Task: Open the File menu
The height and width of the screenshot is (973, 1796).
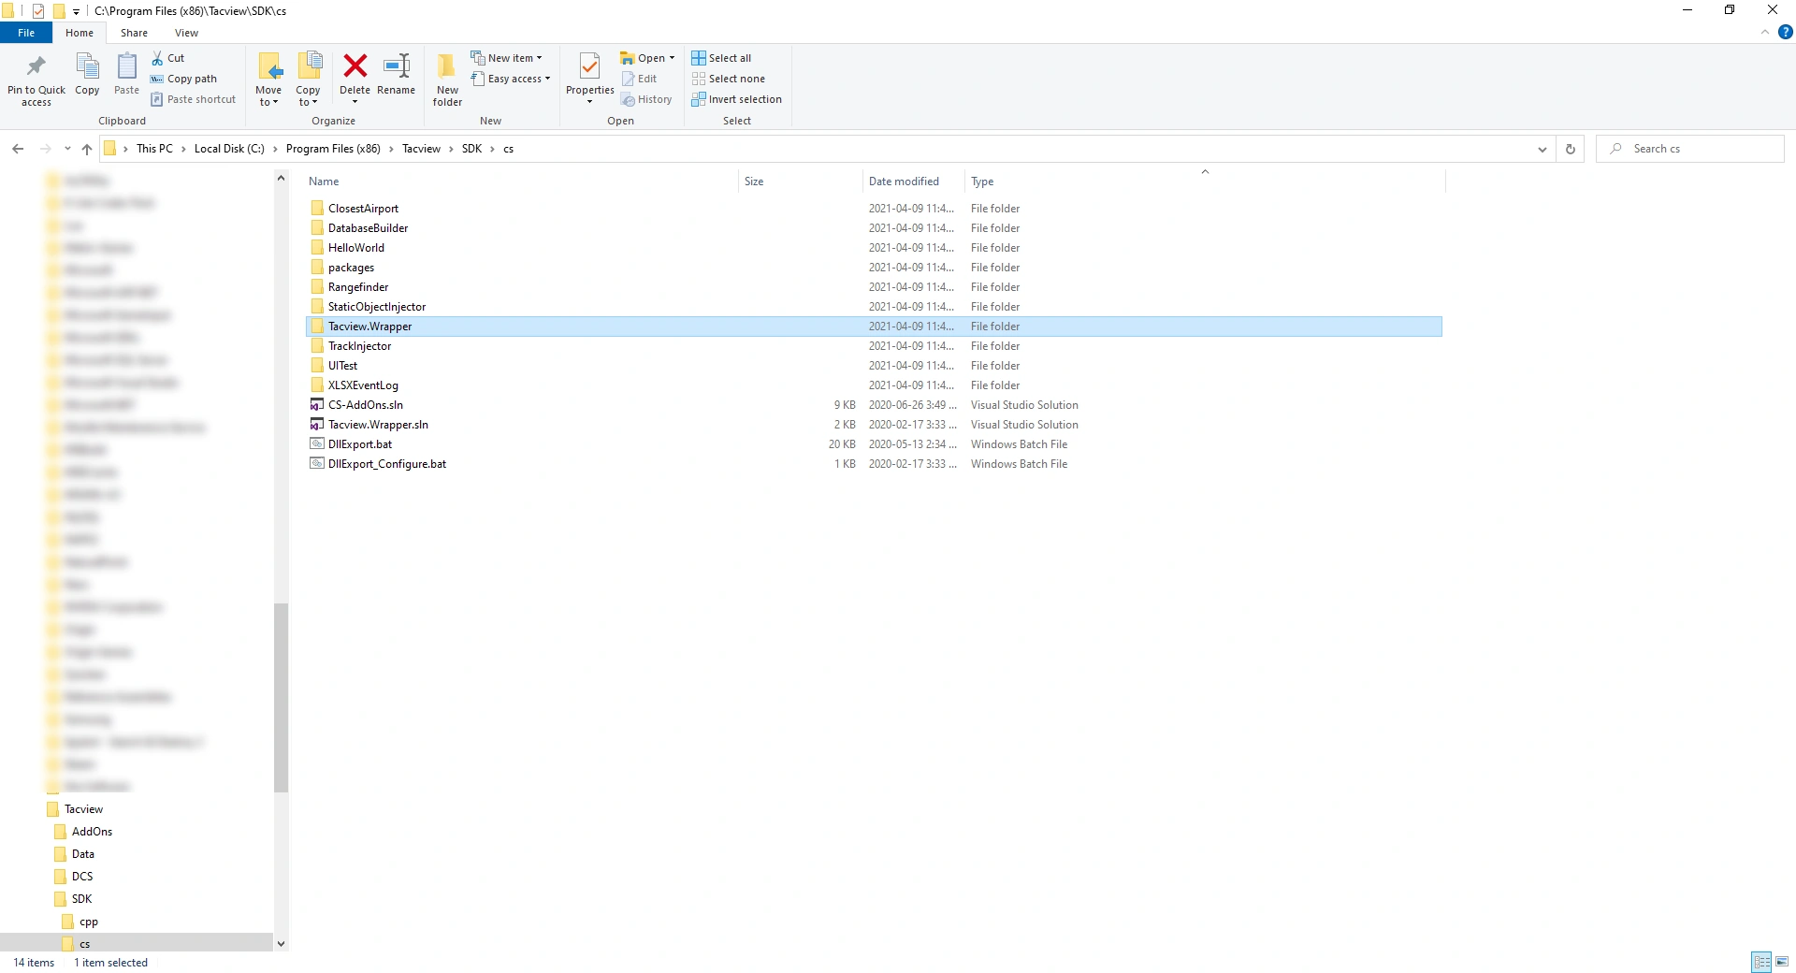Action: click(x=26, y=33)
